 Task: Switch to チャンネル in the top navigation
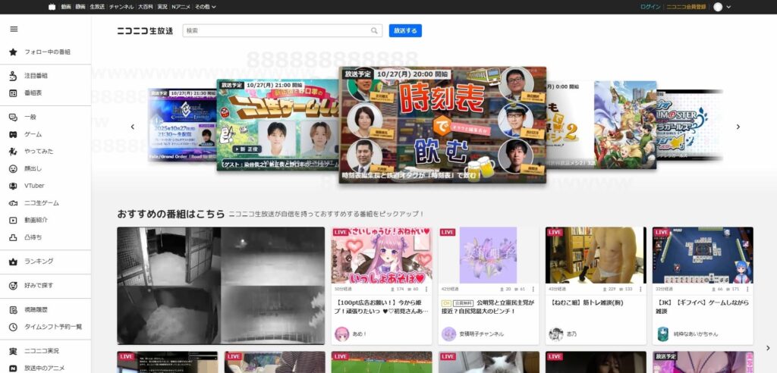coord(121,7)
